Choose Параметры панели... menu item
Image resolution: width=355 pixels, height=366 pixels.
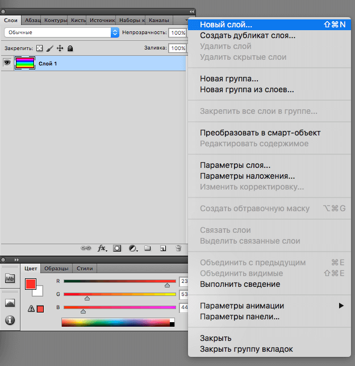269,316
